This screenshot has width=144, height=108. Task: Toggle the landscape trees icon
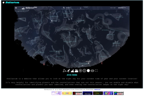76,71
